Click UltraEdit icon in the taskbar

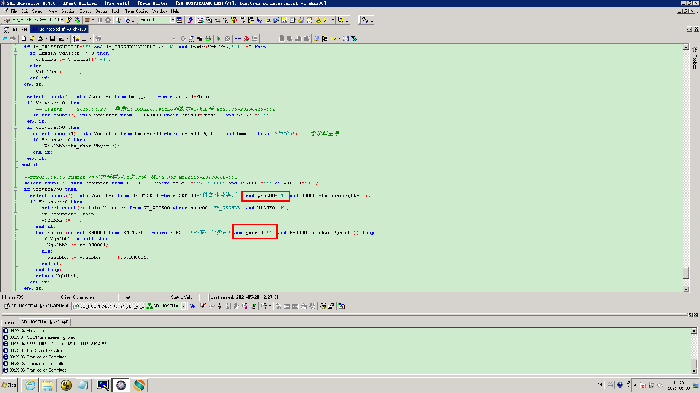click(x=66, y=385)
